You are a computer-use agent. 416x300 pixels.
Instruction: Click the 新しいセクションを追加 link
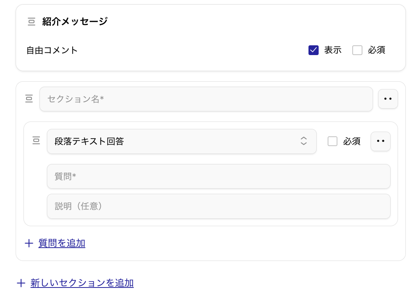82,283
